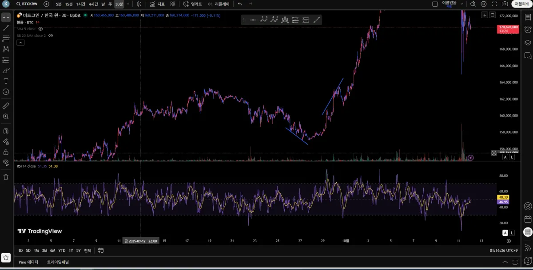
Task: Click the trash icon to remove drawings
Action: (x=6, y=177)
